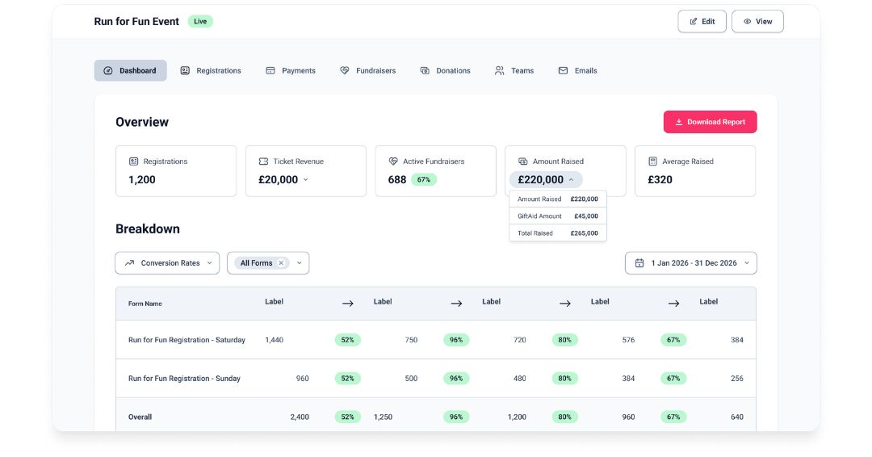Screen dimensions: 872x457
Task: Click the Dashboard gauge icon
Action: click(x=108, y=70)
